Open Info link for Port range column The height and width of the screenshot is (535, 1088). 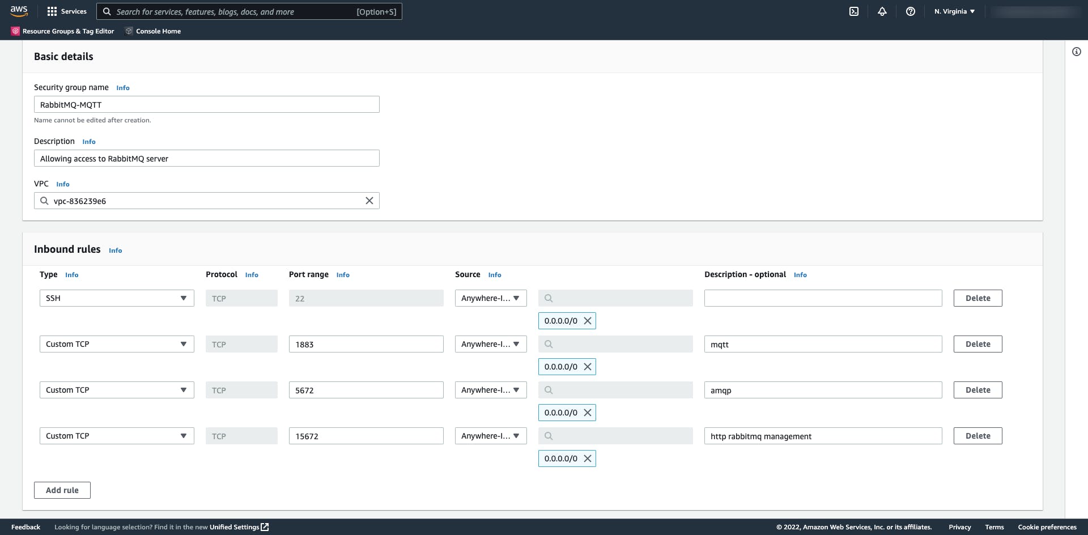(343, 275)
